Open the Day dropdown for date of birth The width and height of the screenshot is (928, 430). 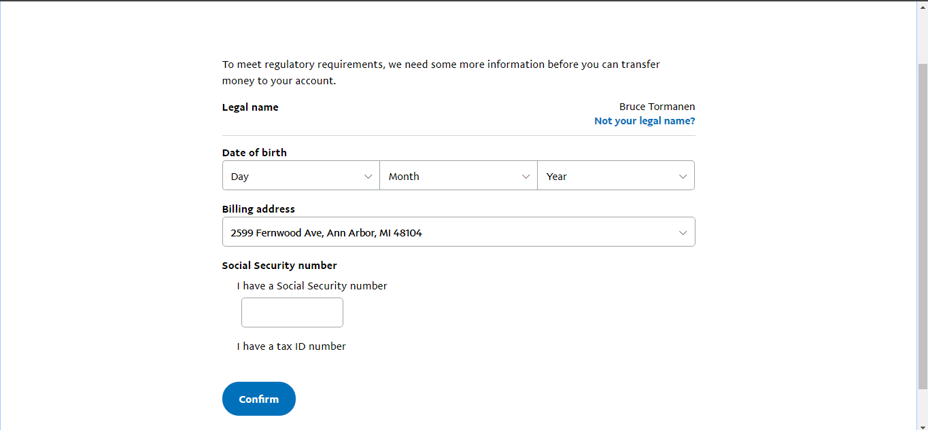(300, 176)
